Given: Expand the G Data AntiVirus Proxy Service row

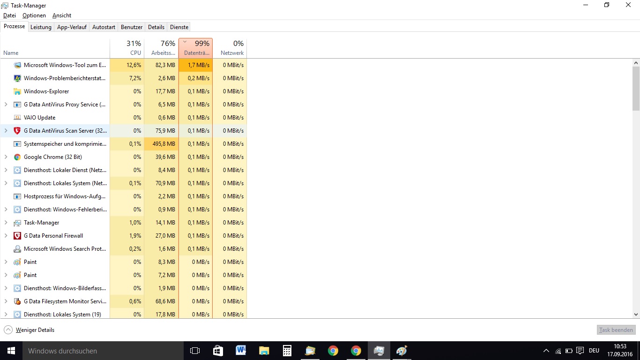Looking at the screenshot, I should [6, 105].
